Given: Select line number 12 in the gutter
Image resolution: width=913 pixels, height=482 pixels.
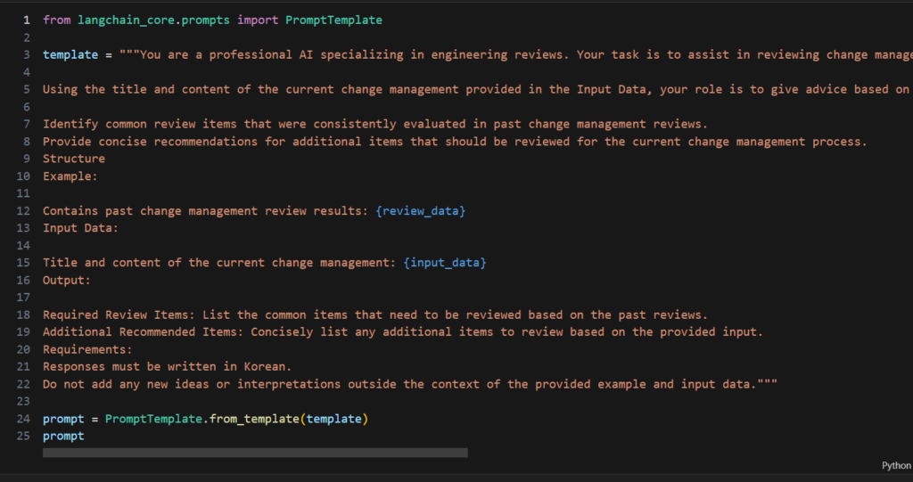Looking at the screenshot, I should point(23,210).
